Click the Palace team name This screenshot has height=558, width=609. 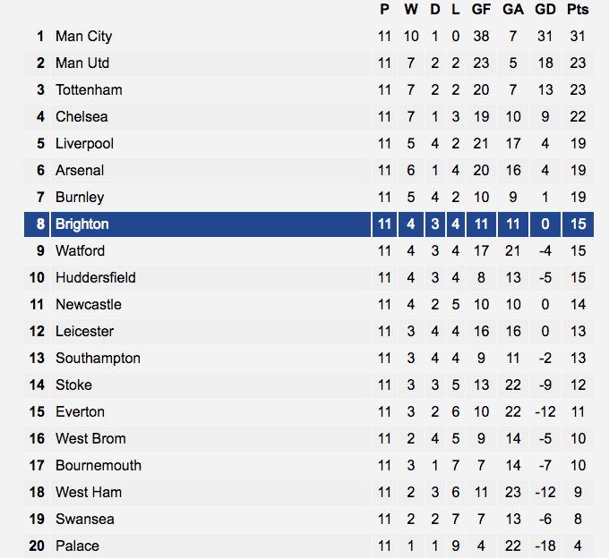[77, 546]
